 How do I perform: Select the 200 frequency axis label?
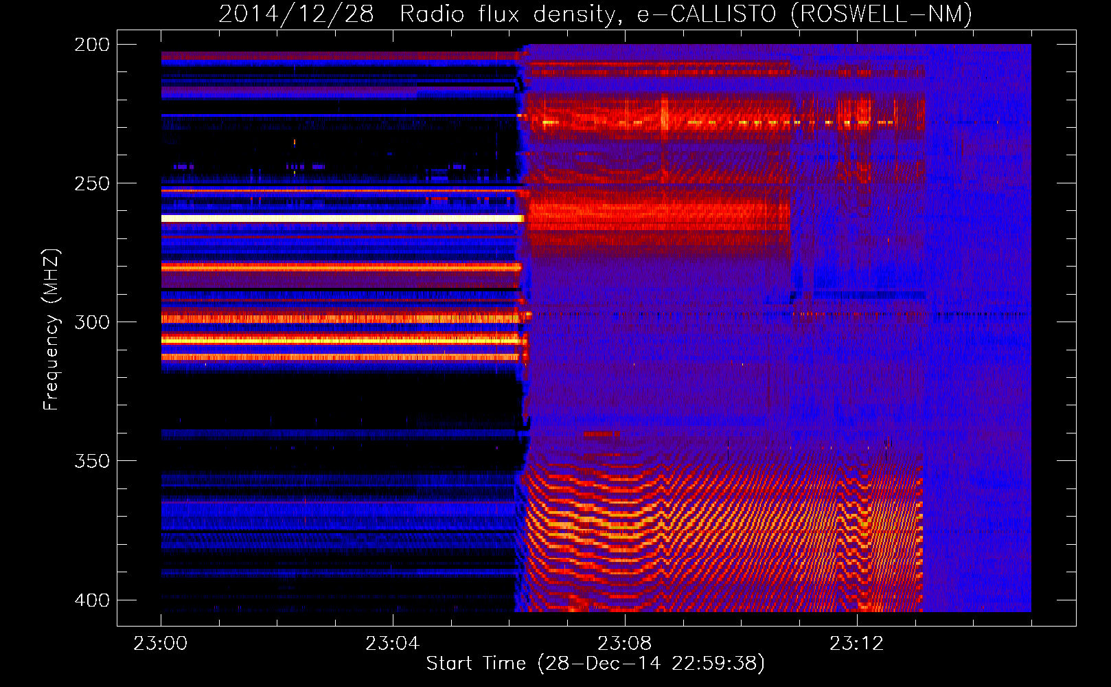tap(92, 45)
